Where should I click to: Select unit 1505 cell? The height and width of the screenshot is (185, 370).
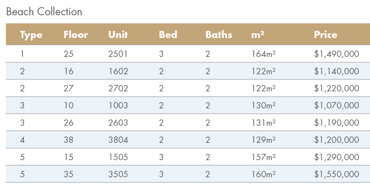point(118,157)
